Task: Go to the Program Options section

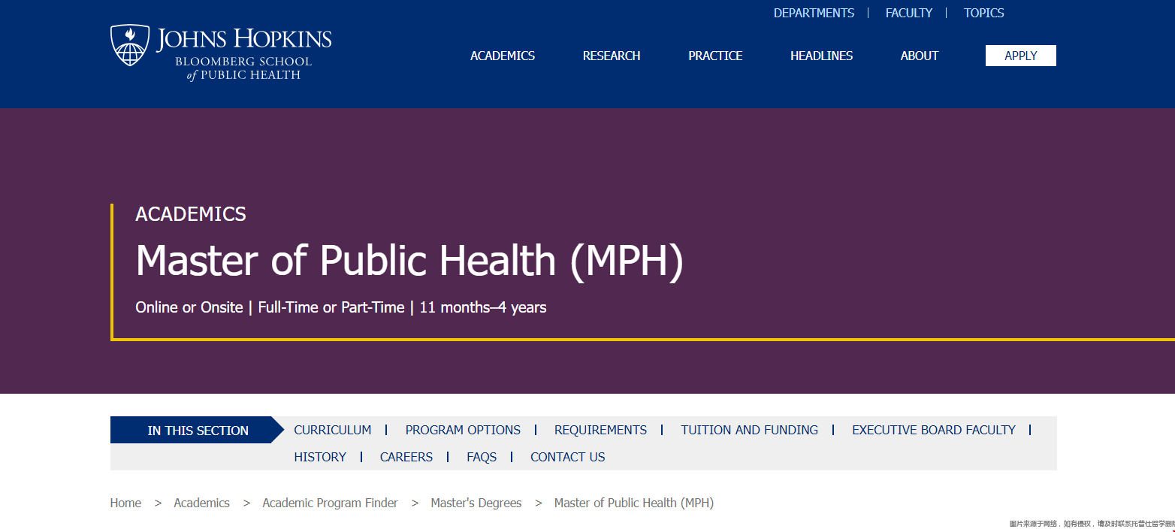Action: [463, 430]
